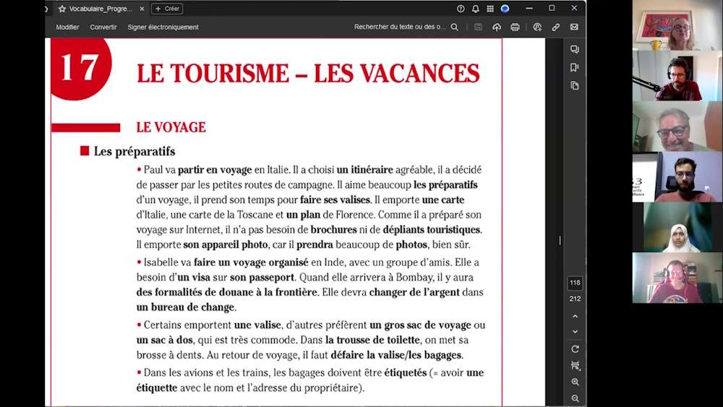Click the bold phrase un bureau de change
The image size is (723, 407).
coord(185,307)
